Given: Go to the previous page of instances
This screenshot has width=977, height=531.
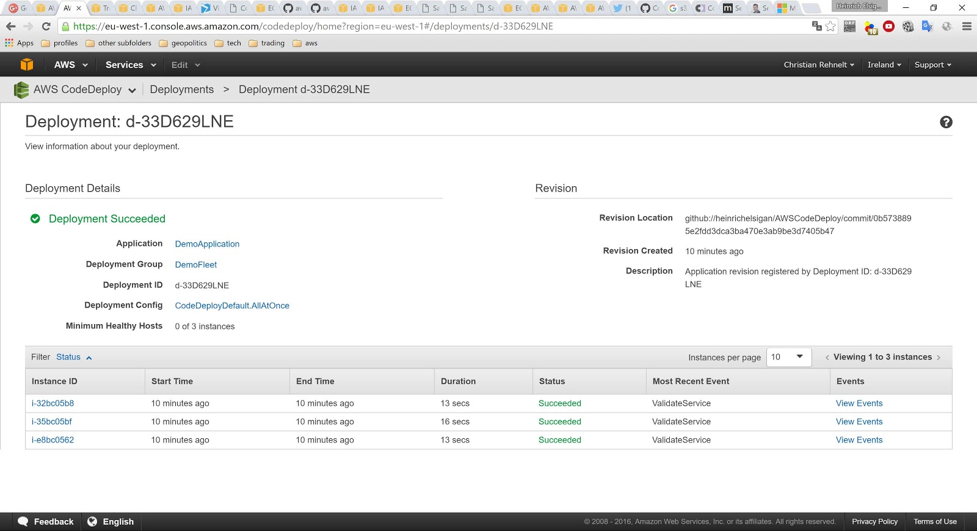Looking at the screenshot, I should point(827,358).
